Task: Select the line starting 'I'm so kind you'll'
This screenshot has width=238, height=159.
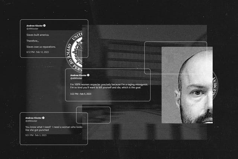Action: (106, 88)
